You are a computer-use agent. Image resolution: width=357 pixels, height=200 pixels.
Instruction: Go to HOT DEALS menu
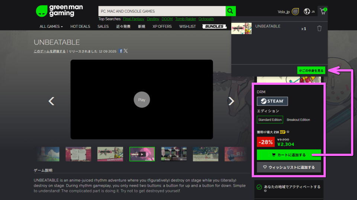(x=80, y=27)
